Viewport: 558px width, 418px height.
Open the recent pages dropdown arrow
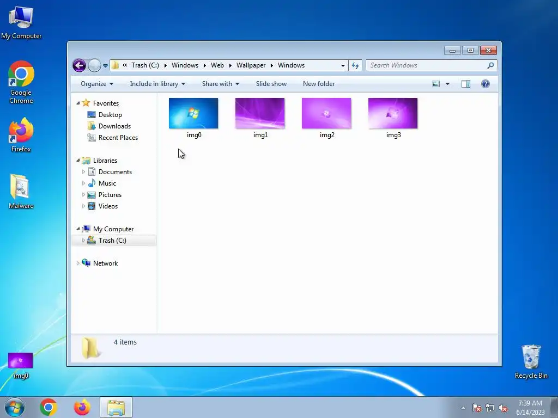point(105,66)
